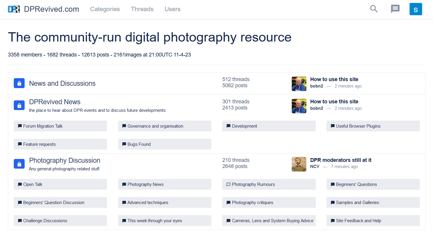Open Governance and organisation subforum
Screen dimensions: 433x233
tap(165, 126)
